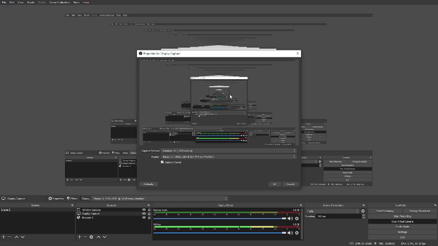Pop out the Scenes dock
This screenshot has width=438, height=246.
(72, 205)
